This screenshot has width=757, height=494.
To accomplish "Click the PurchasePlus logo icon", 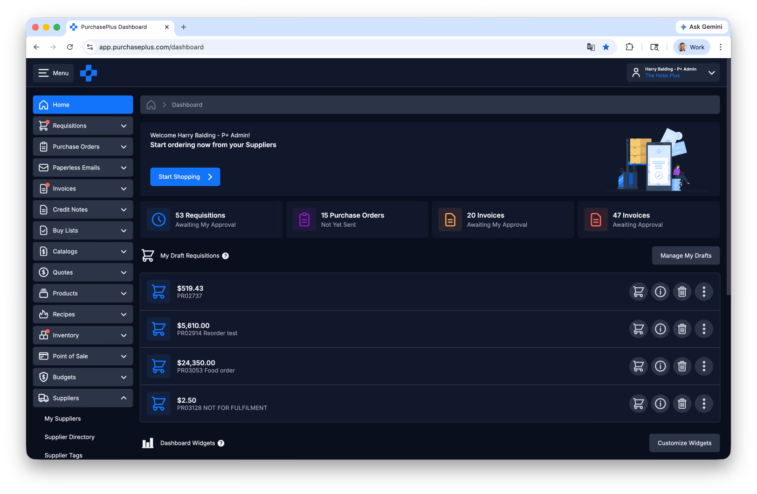I will pyautogui.click(x=89, y=73).
